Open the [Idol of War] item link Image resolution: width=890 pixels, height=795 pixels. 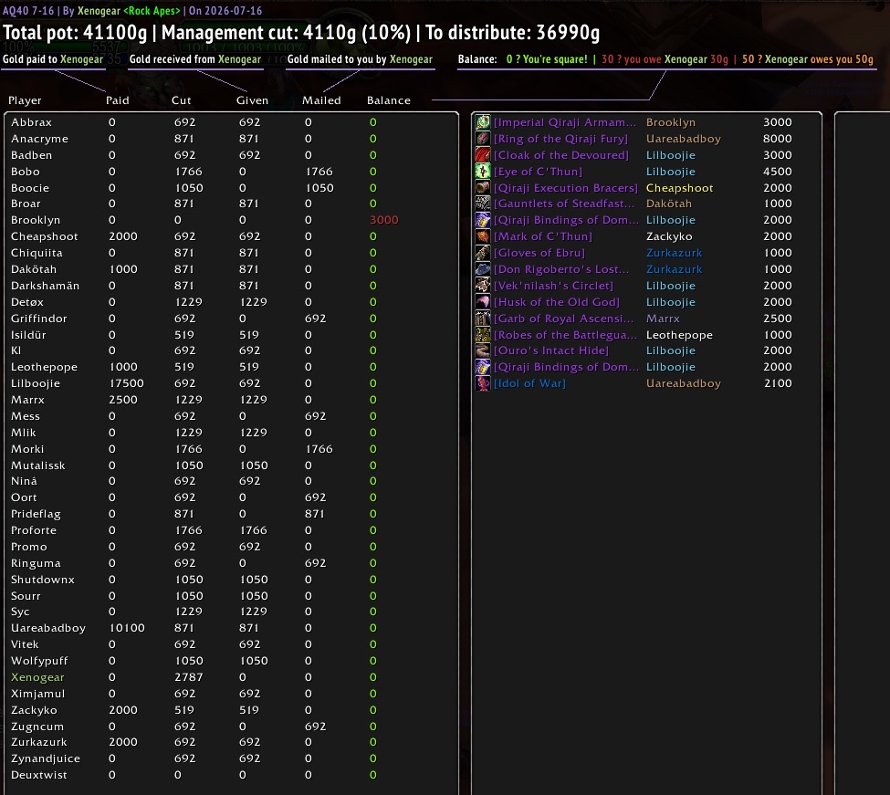tap(529, 383)
